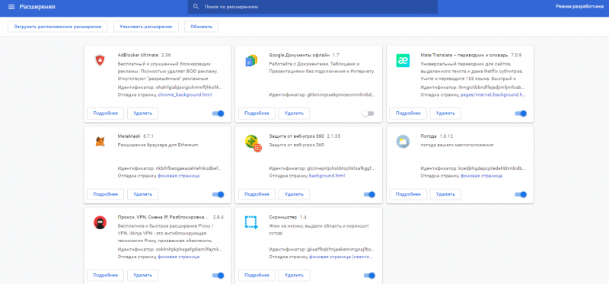Screen dimensions: 609x284
Task: Open Подробнее for Mate Translate
Action: (408, 113)
